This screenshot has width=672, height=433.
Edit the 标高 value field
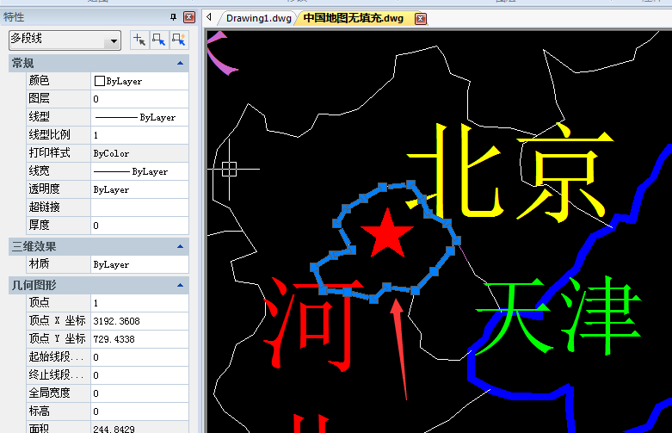[x=139, y=411]
